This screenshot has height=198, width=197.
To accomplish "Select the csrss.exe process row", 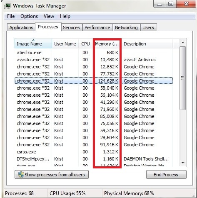I will click(93, 152).
